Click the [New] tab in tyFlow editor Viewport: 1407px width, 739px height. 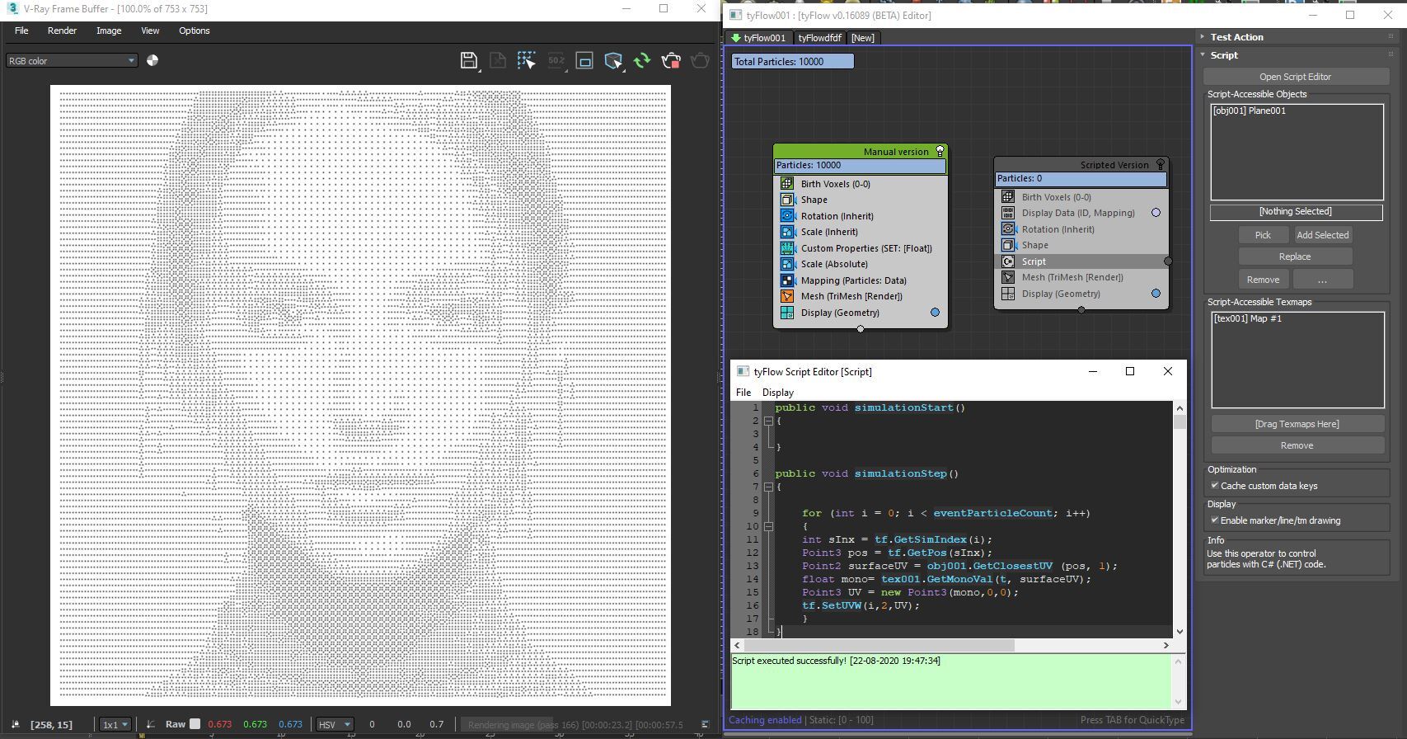click(x=863, y=38)
